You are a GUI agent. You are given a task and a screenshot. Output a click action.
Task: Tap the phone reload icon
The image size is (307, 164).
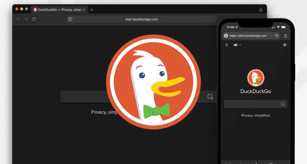click(x=277, y=36)
